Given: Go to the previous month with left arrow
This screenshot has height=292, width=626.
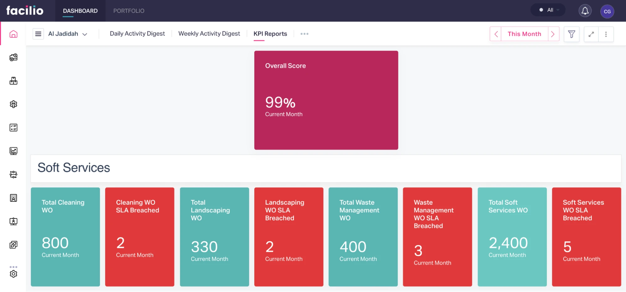Looking at the screenshot, I should (496, 34).
